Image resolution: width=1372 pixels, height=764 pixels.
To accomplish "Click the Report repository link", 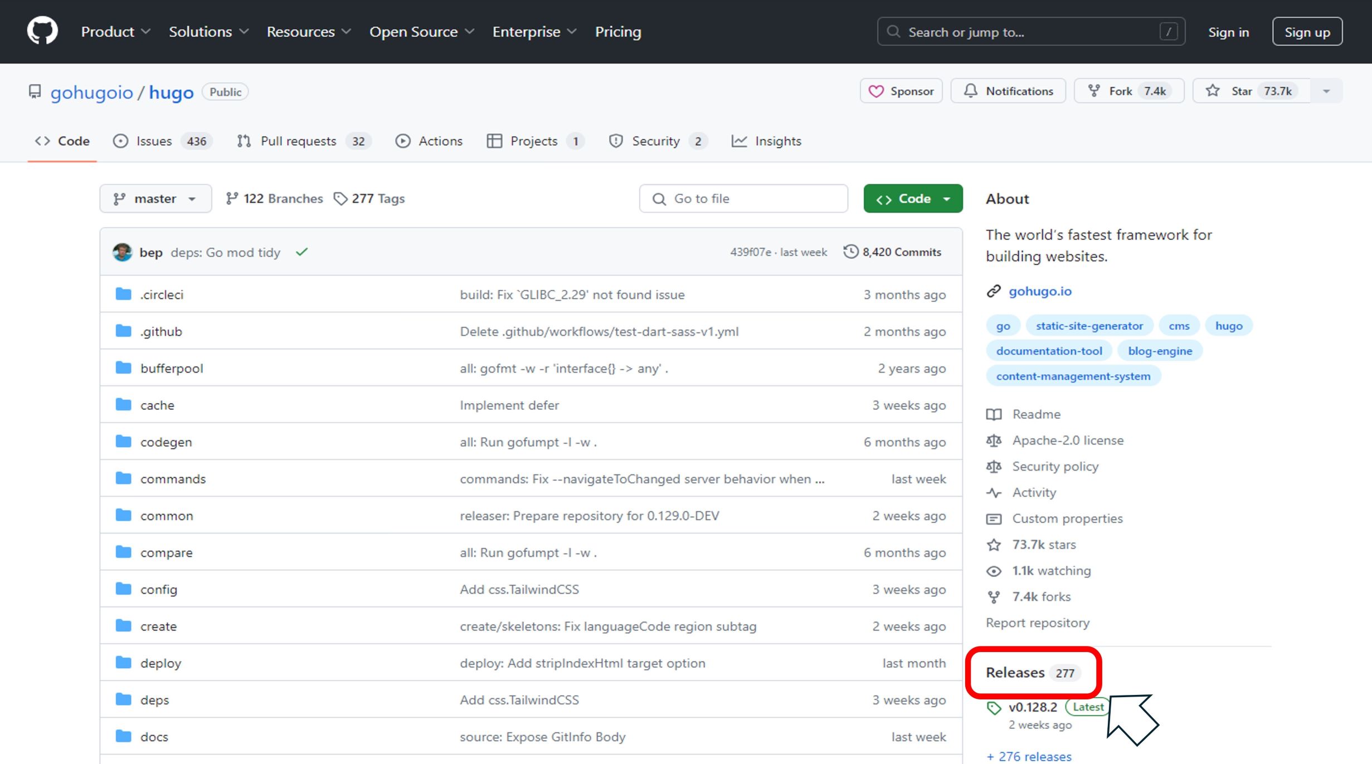I will point(1038,623).
